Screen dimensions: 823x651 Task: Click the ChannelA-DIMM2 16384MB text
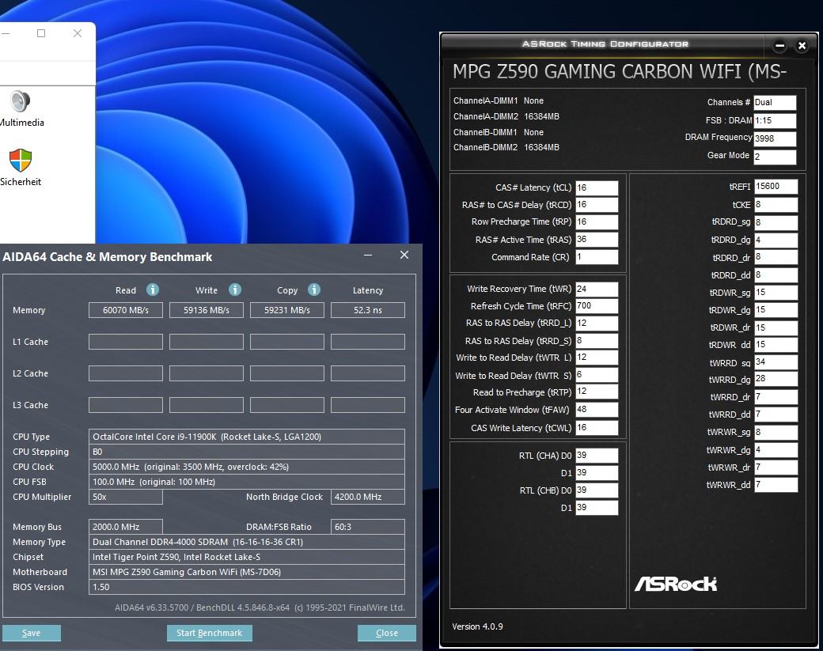coord(506,116)
